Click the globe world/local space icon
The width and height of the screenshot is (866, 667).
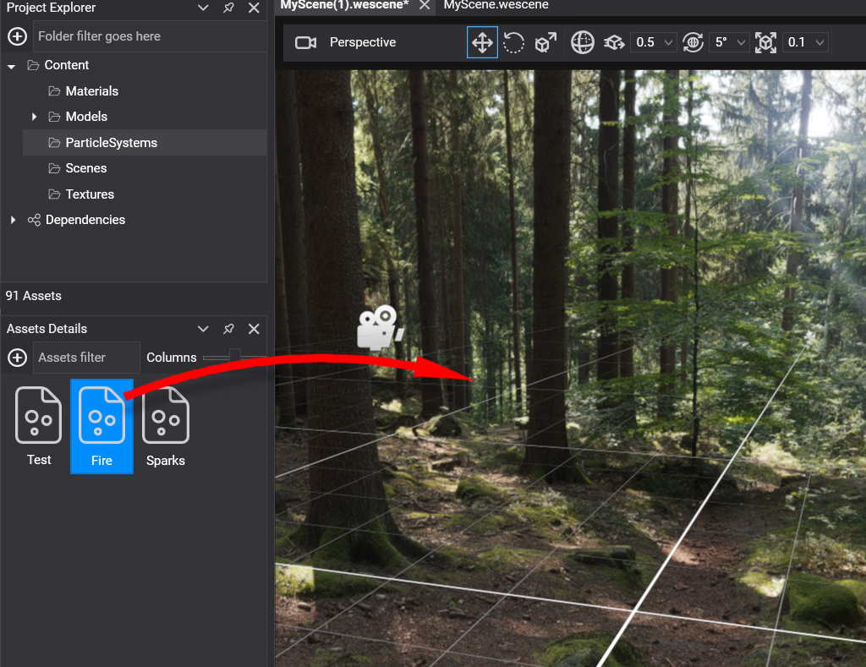point(583,42)
